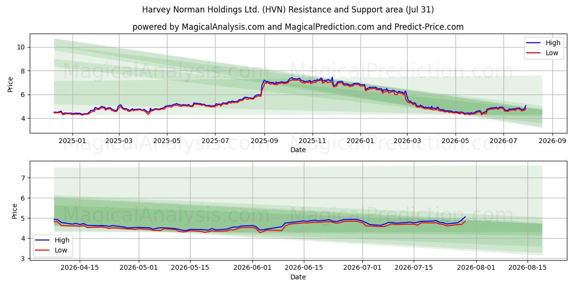Click the '2026-07-01' x-axis label on the bottom chart

click(362, 268)
